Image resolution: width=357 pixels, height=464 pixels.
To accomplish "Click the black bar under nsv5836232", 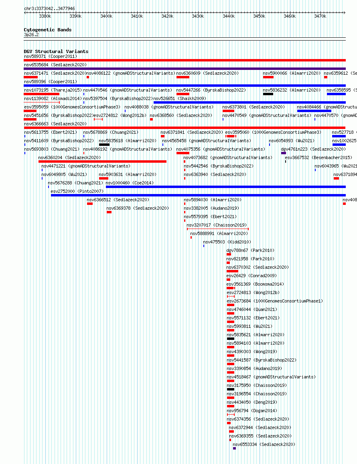I will 268,94.
